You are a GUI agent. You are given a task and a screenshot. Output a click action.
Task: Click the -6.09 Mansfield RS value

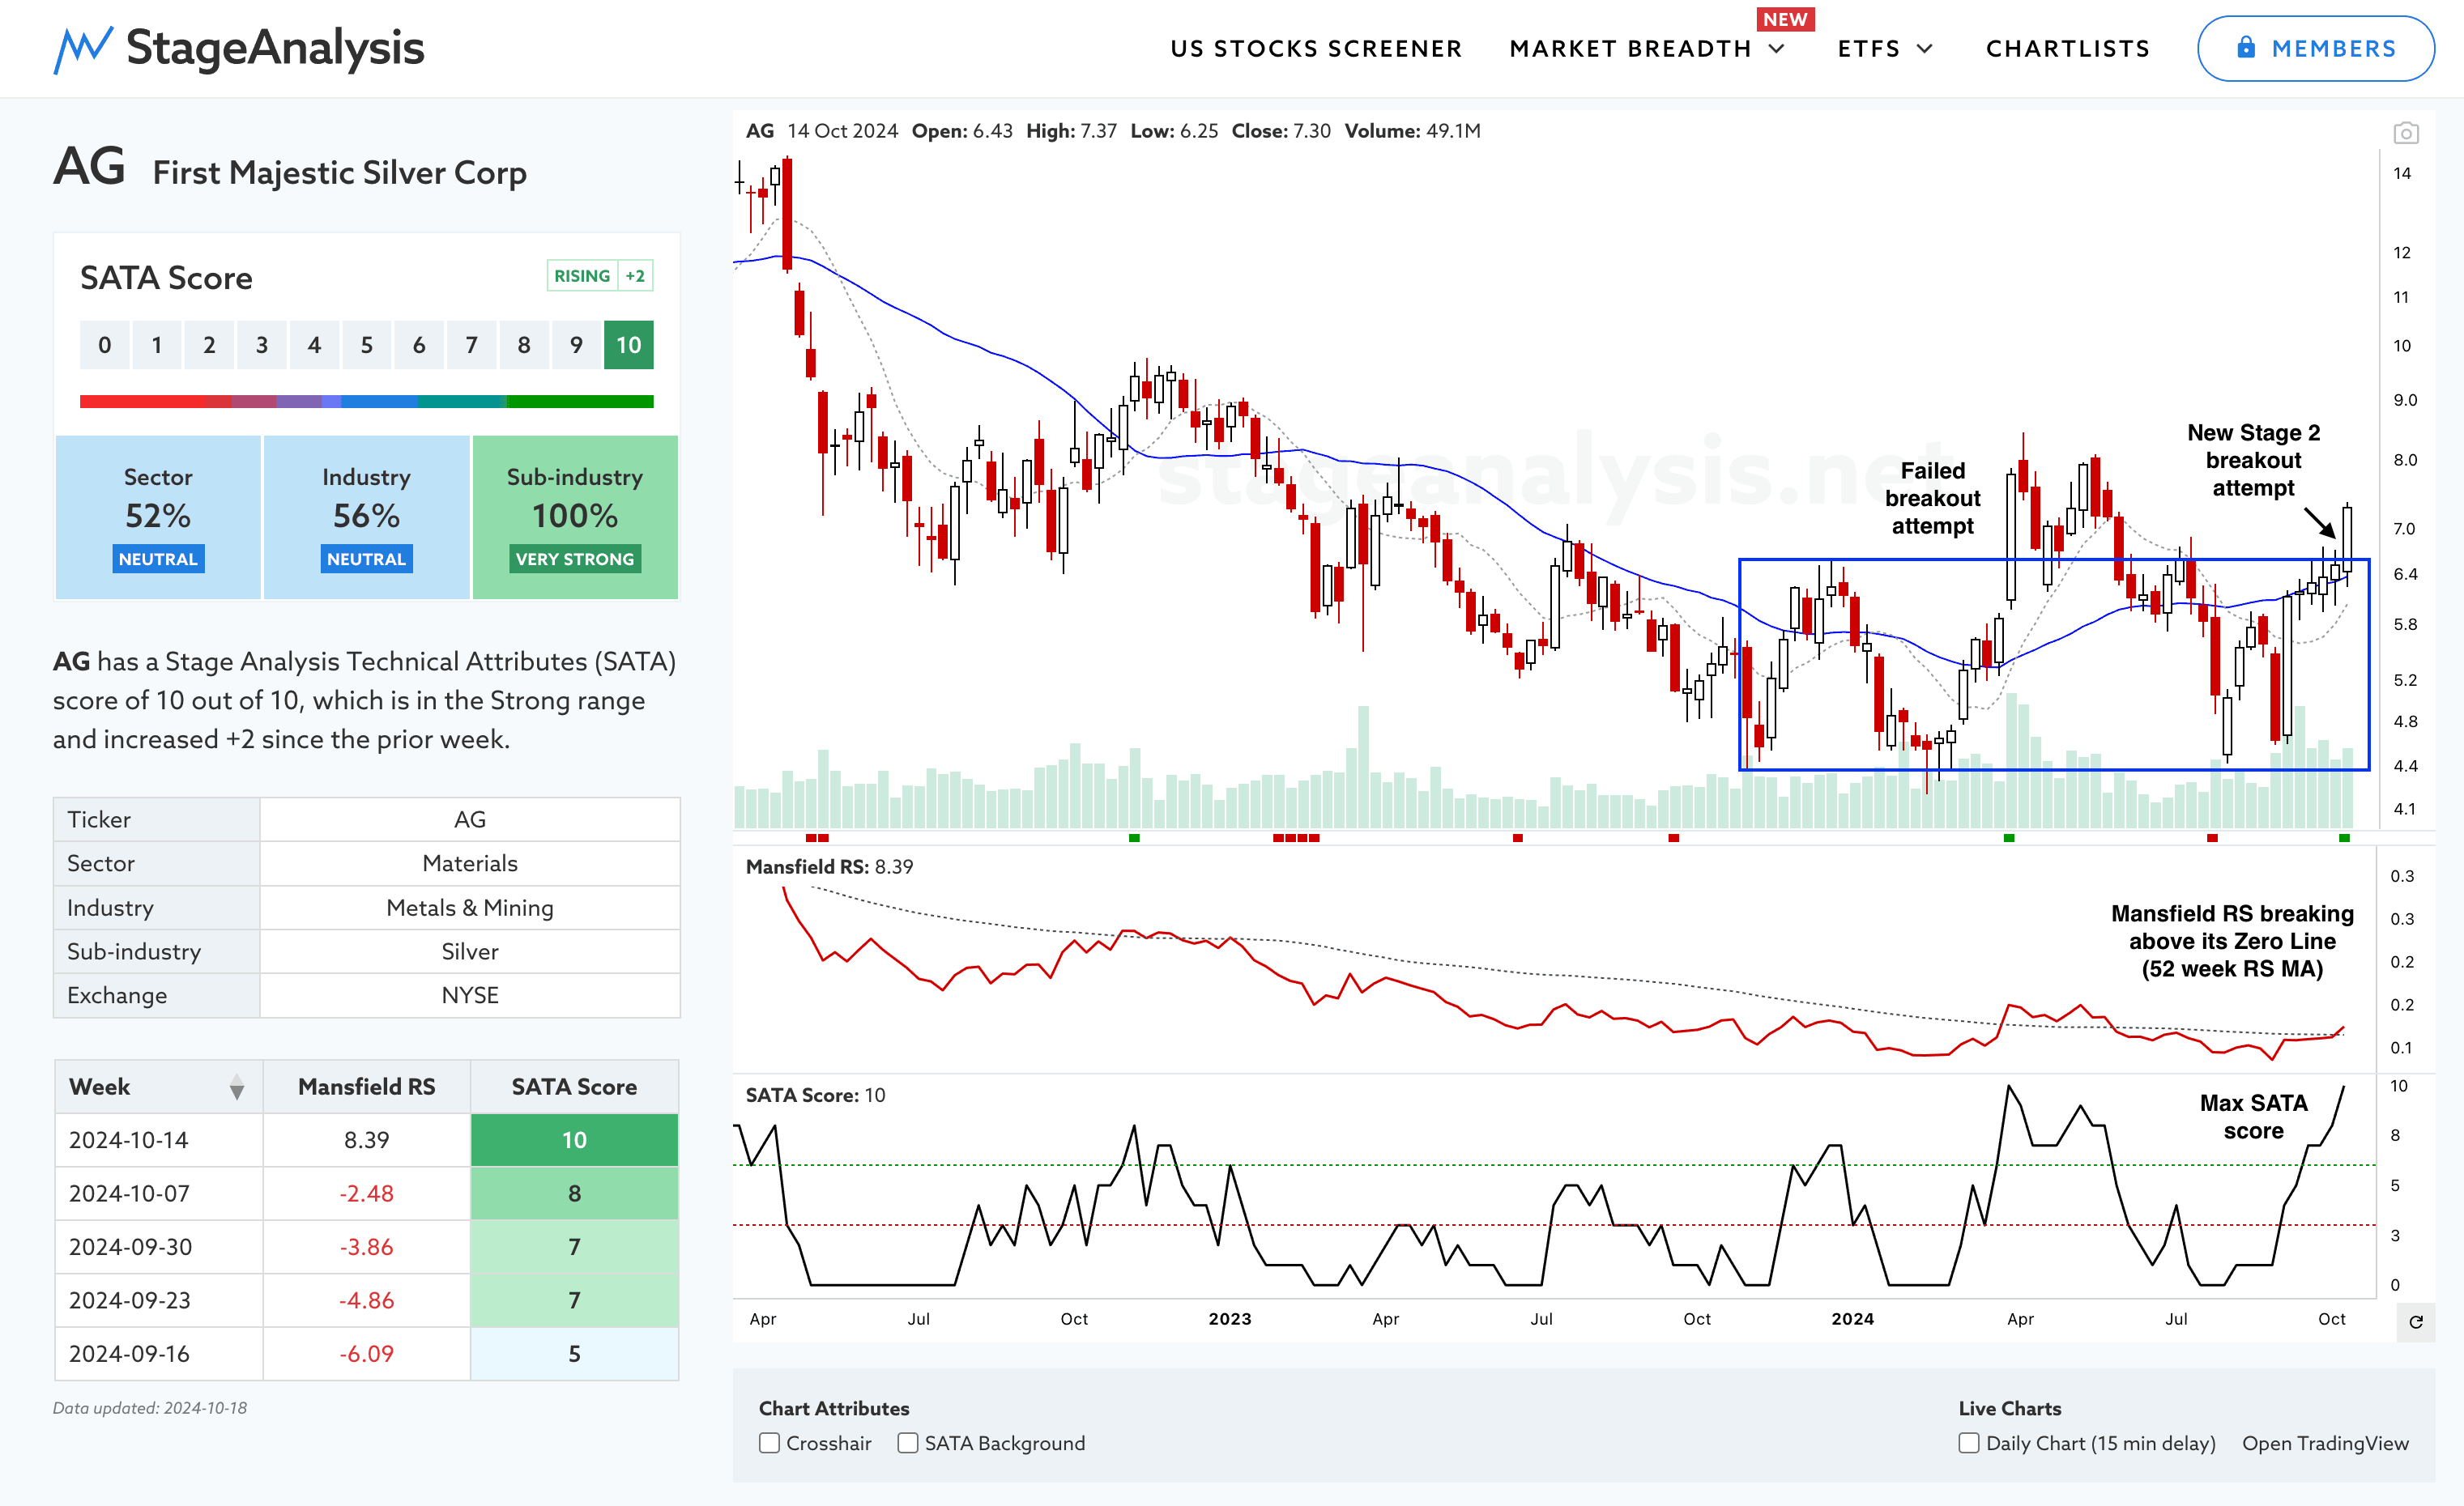(366, 1354)
